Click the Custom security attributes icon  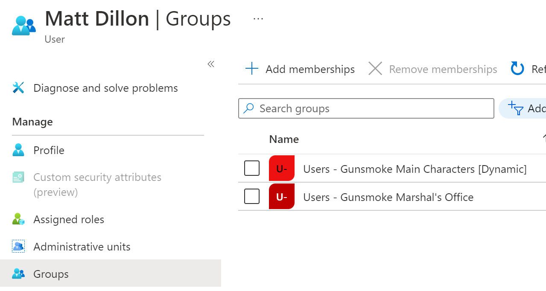pyautogui.click(x=18, y=177)
